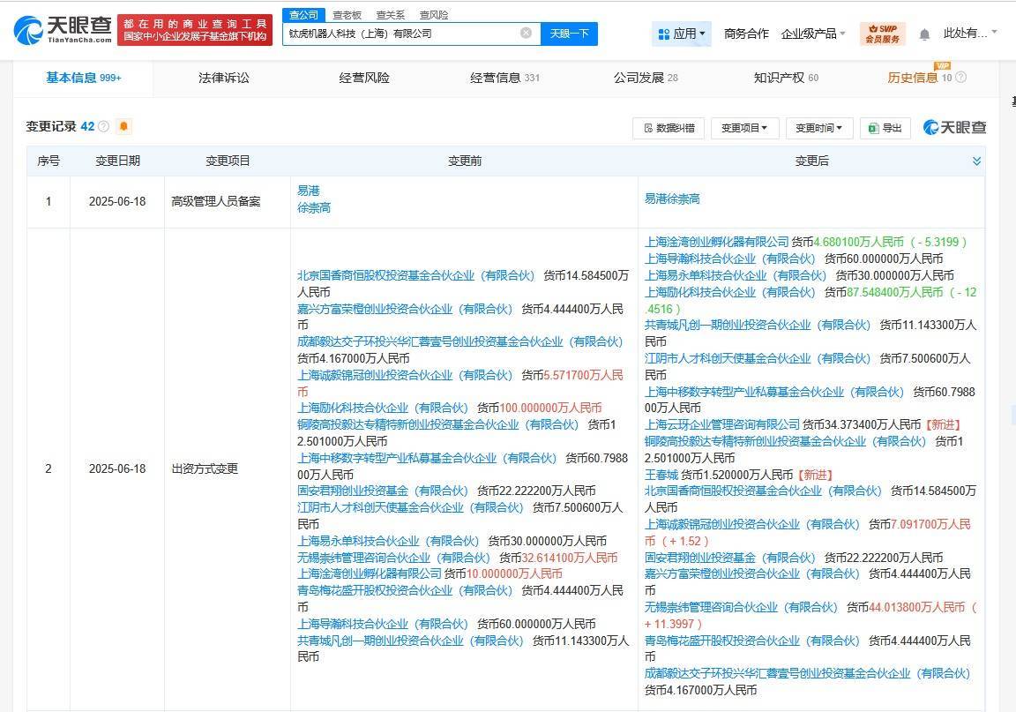Open the help question mark beside 历史信息
1016x712 pixels.
[x=961, y=77]
